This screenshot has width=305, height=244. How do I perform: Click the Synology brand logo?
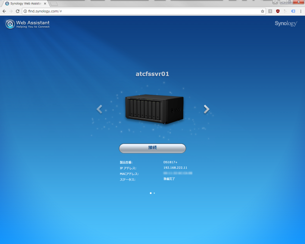tap(286, 24)
